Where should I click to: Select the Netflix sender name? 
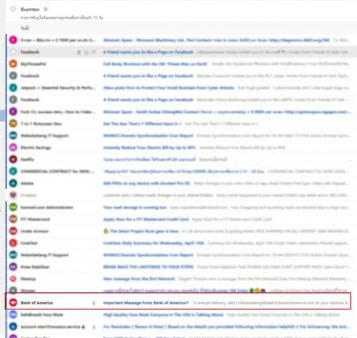pos(27,159)
